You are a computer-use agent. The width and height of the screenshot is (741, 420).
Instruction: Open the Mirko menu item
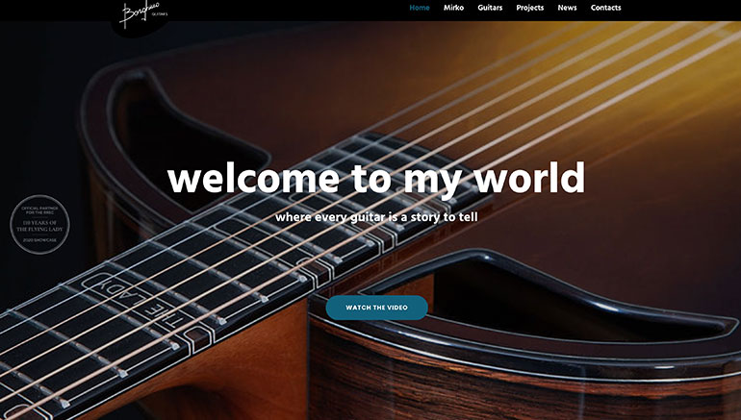click(x=453, y=8)
